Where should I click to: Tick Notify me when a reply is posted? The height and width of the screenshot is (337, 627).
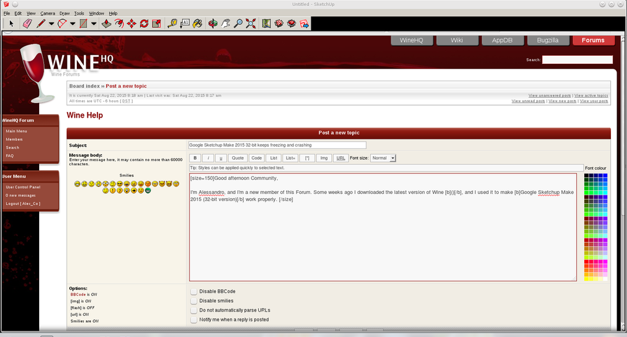click(x=193, y=320)
